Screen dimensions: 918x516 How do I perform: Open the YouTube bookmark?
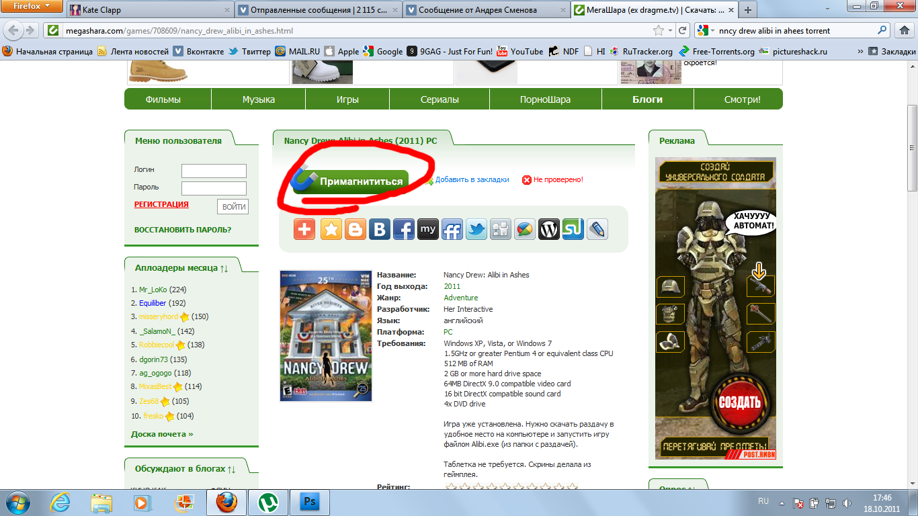tap(520, 51)
